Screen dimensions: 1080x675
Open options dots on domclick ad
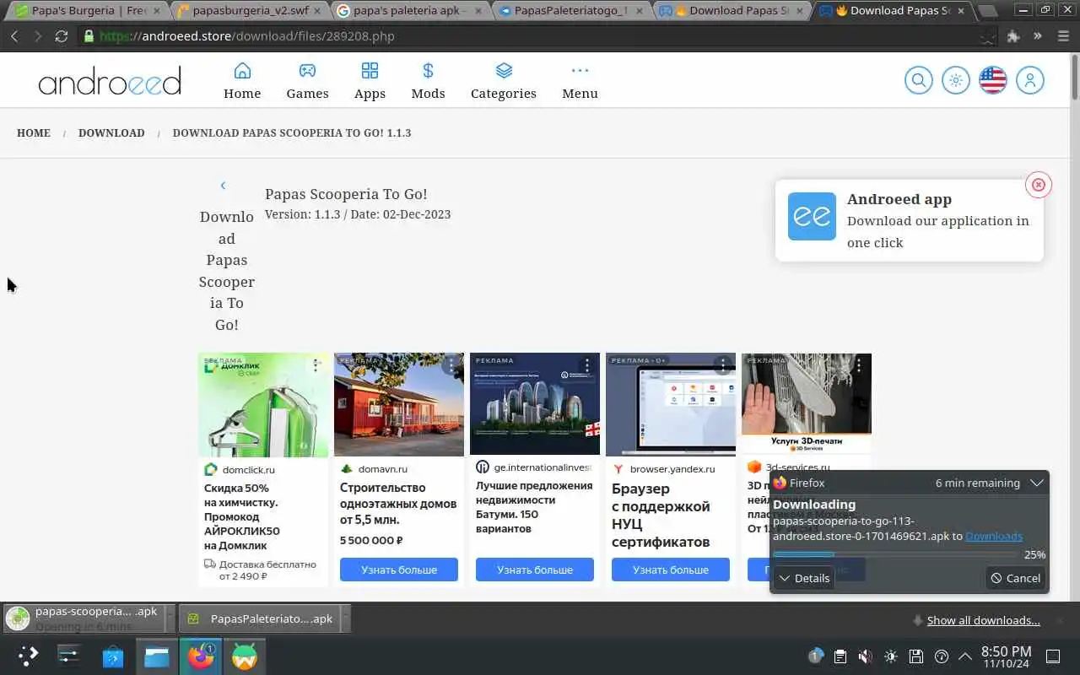316,364
